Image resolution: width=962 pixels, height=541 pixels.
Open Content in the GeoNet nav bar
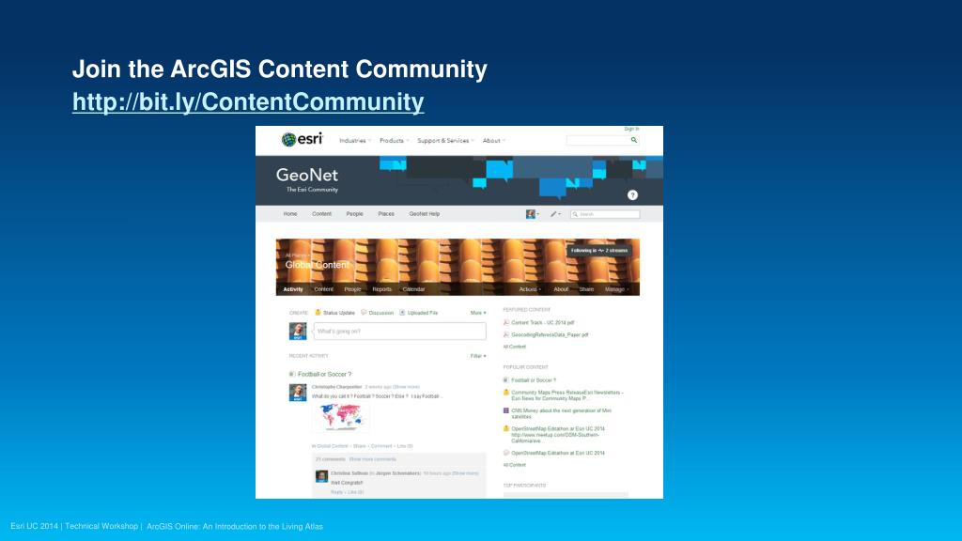(x=321, y=214)
